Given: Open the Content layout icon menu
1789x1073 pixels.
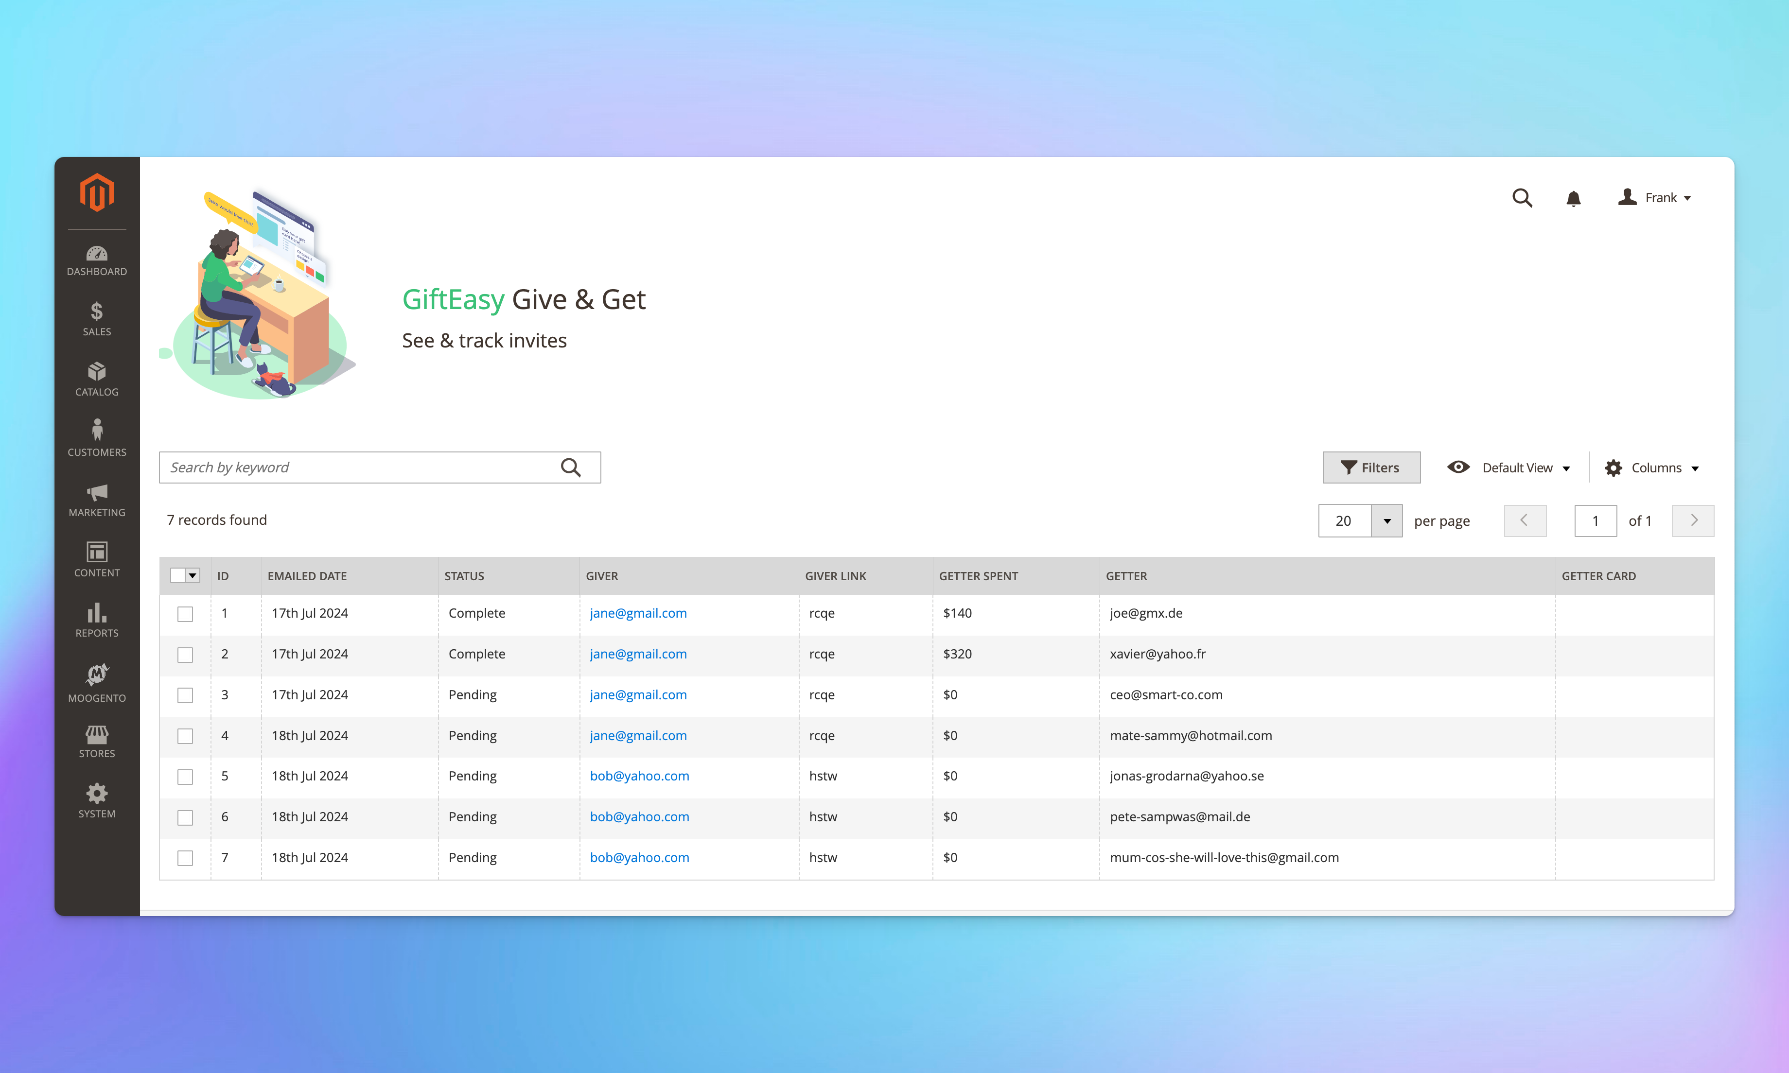Looking at the screenshot, I should coord(97,560).
